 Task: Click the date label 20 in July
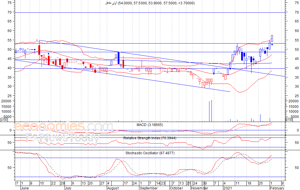[90, 183]
